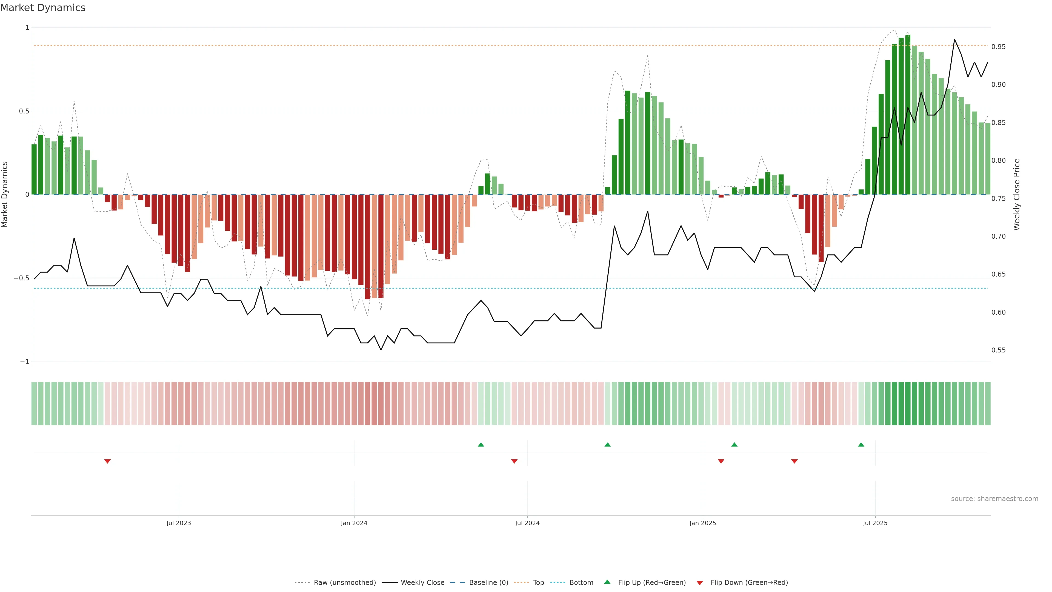The image size is (1052, 592).
Task: Click the darkest green heatmap cell after Jul 2025
Action: point(907,404)
